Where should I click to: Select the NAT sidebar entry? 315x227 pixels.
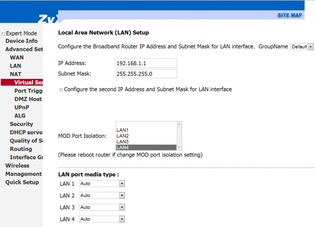(15, 74)
